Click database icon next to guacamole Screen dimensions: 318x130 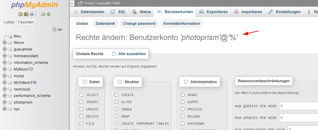click(10, 49)
